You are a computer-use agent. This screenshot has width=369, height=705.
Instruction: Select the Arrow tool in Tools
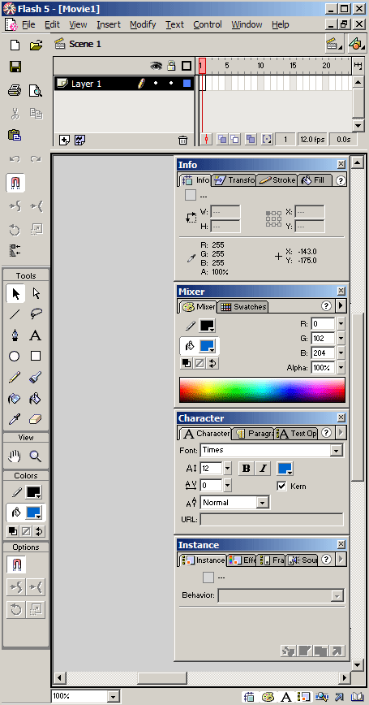[x=15, y=293]
